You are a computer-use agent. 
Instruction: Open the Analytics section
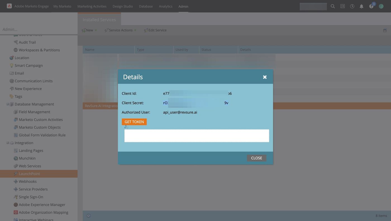click(x=166, y=6)
